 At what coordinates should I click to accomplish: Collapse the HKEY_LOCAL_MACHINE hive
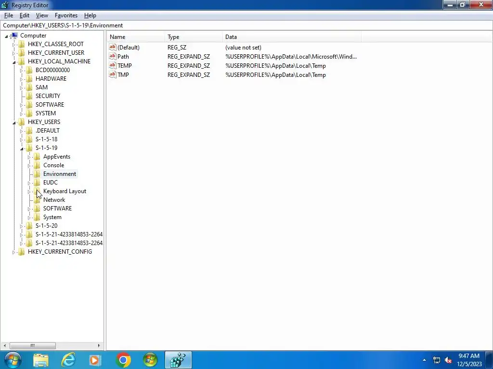coord(14,62)
